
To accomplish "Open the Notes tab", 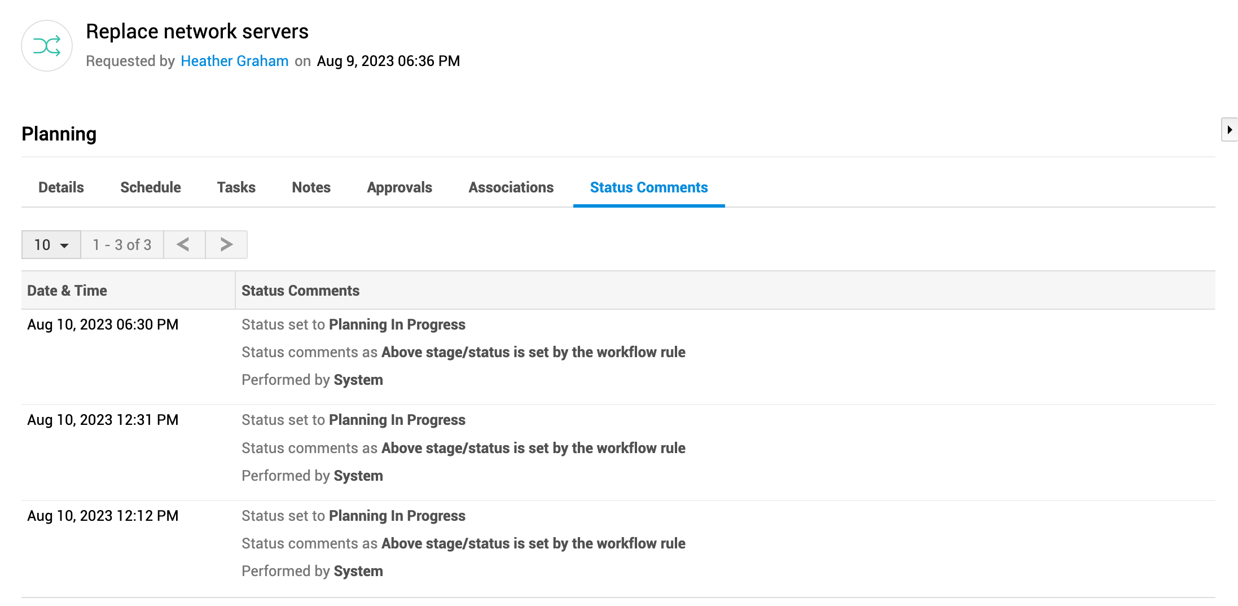I will point(311,187).
